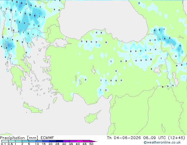Click the island of Crete on the map
Viewport: 187px width, 145px height.
click(x=32, y=108)
